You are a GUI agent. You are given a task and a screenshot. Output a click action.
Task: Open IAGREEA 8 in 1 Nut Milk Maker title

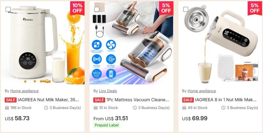[x=226, y=100]
